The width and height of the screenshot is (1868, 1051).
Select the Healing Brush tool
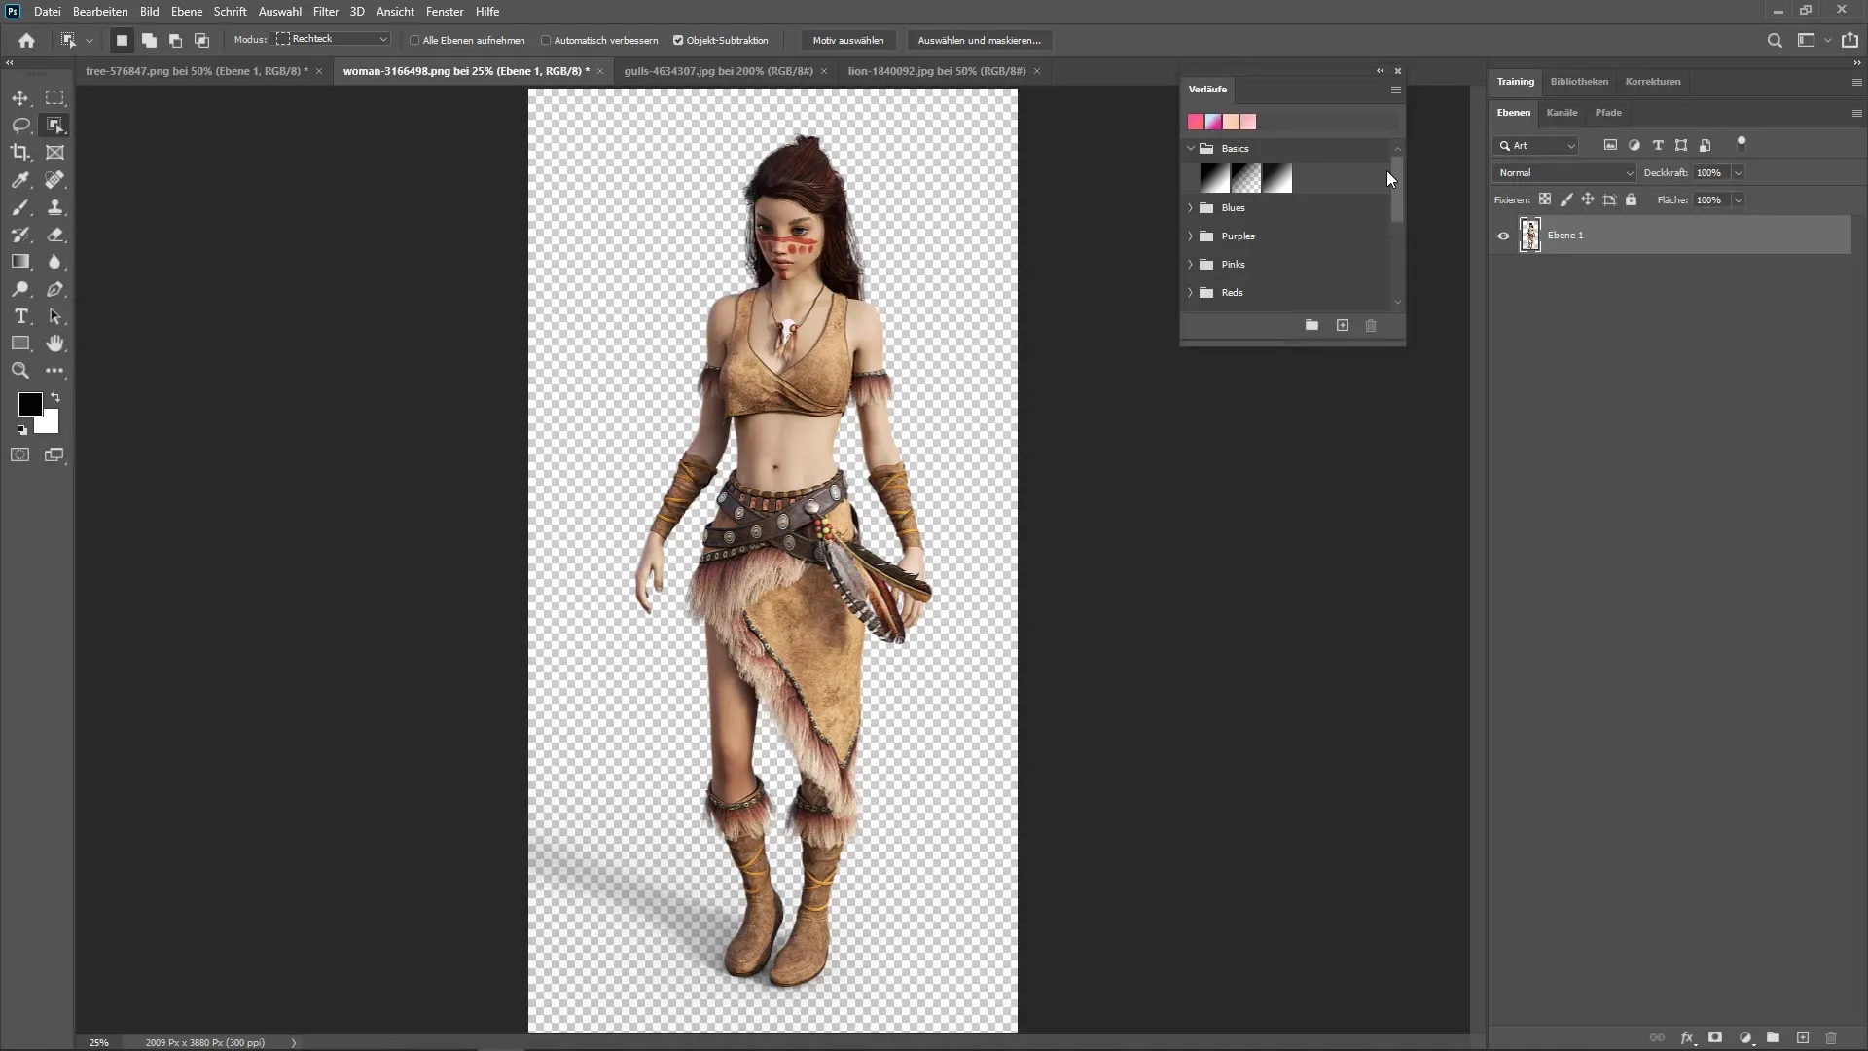55,180
